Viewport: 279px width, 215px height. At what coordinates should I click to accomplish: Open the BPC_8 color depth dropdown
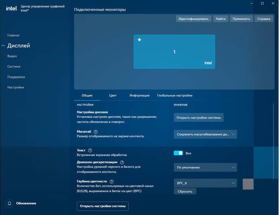tap(205, 183)
